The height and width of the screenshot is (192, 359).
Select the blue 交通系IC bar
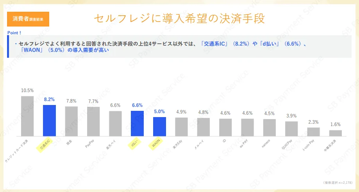(x=49, y=121)
